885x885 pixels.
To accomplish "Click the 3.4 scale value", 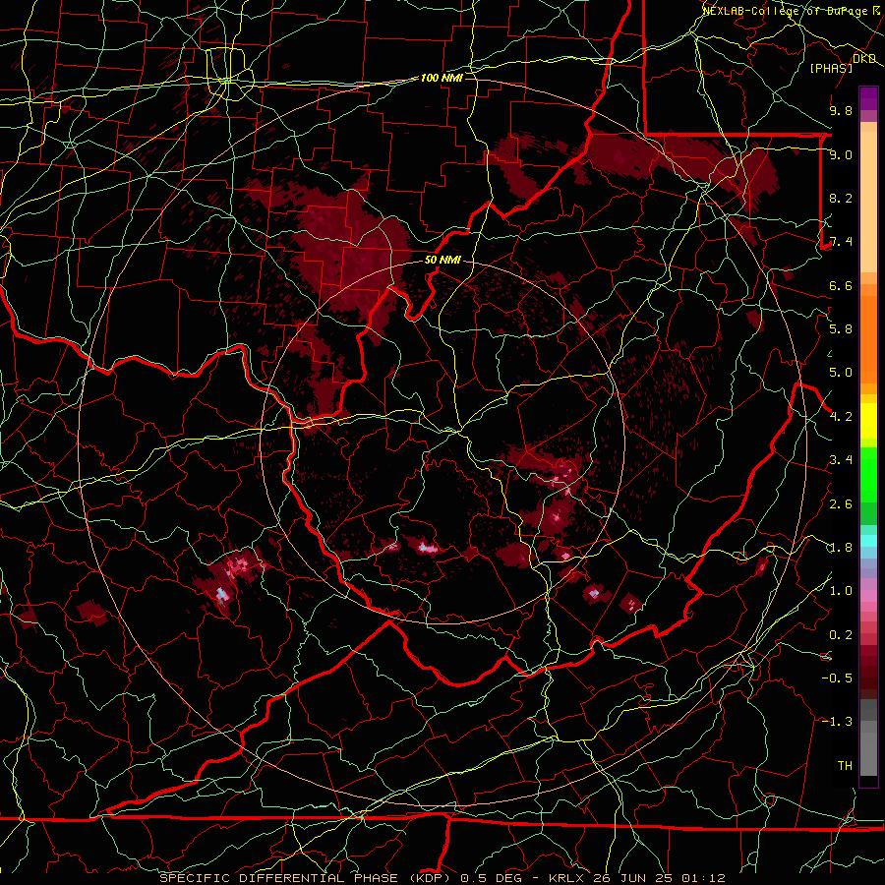I will (841, 460).
